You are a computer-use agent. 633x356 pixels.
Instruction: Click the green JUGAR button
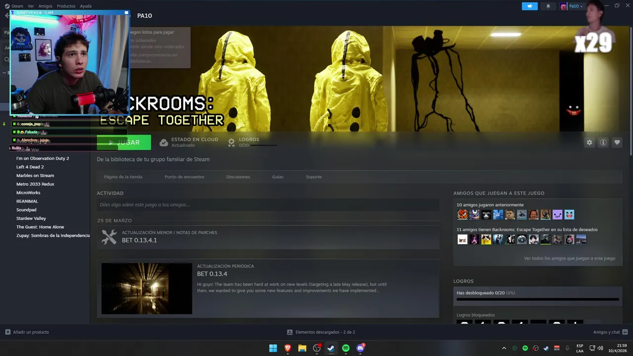point(124,142)
